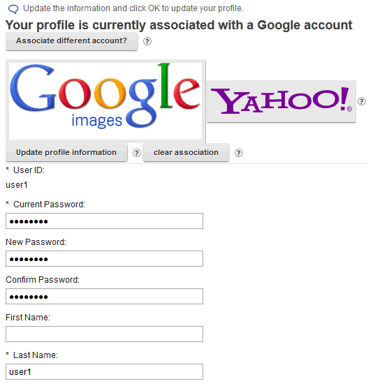368x386 pixels.
Task: Click Associate different account button
Action: [x=72, y=41]
